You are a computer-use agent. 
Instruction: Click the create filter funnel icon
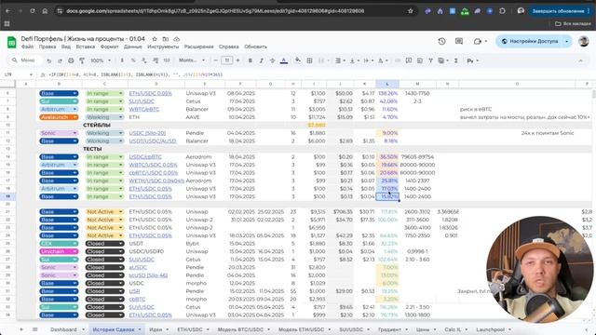tap(430, 60)
